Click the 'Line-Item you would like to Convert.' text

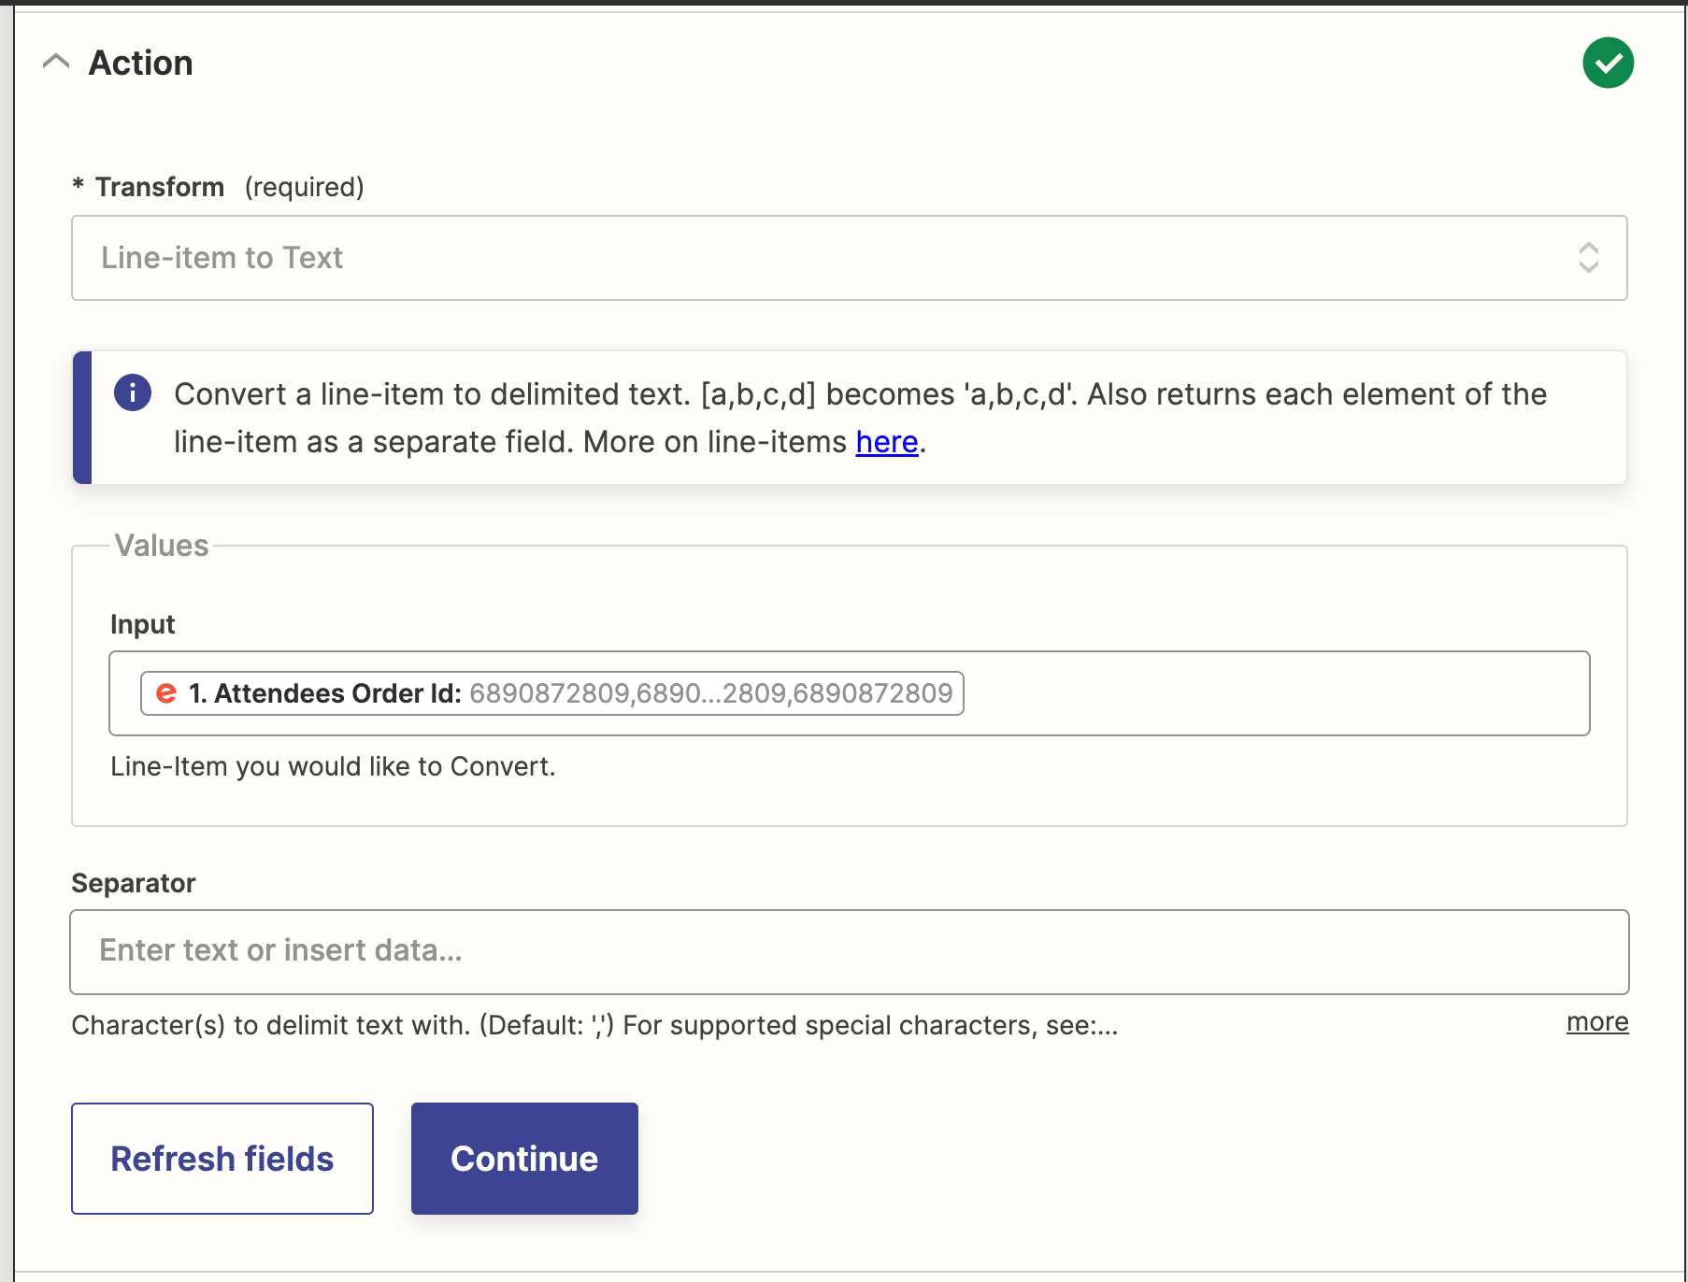point(333,766)
